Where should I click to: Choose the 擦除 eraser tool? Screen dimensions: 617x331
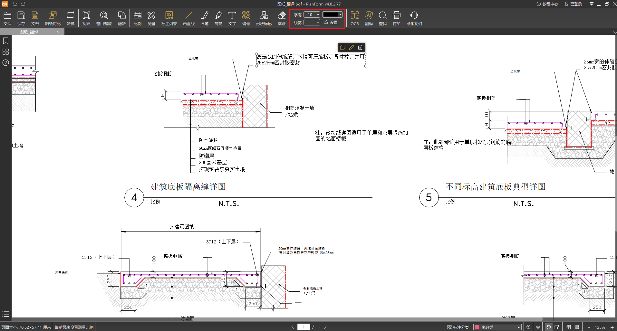pyautogui.click(x=281, y=18)
